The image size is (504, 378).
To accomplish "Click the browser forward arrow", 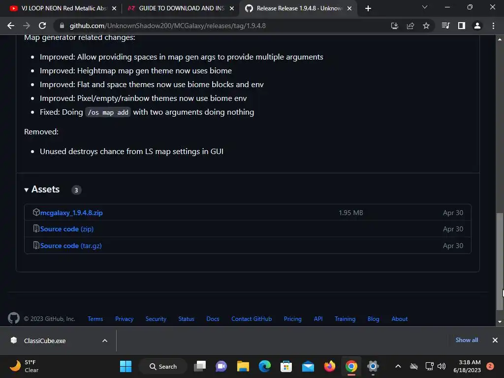I will (27, 26).
